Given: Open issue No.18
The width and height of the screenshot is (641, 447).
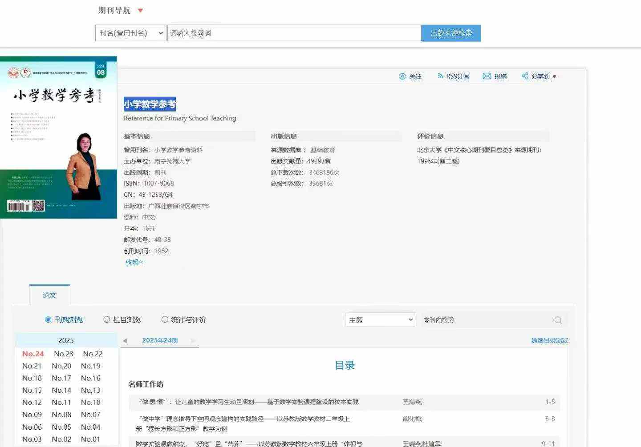Looking at the screenshot, I should click(32, 378).
